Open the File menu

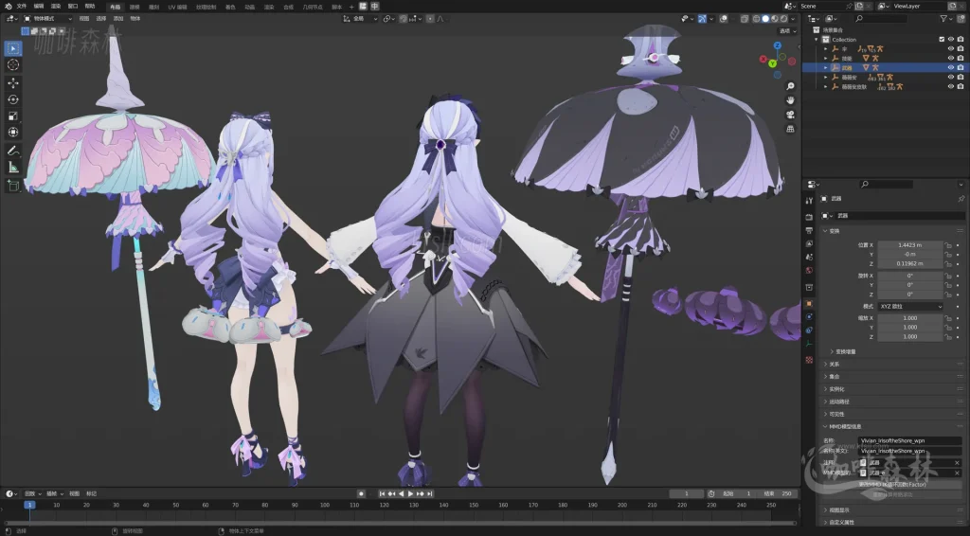pyautogui.click(x=22, y=7)
